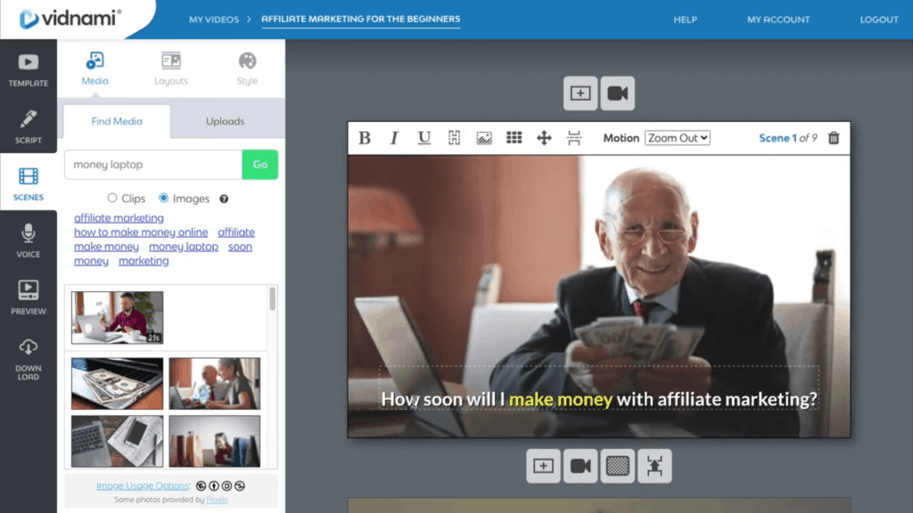Add video scene below with camera icon
This screenshot has height=513, width=913.
point(580,466)
